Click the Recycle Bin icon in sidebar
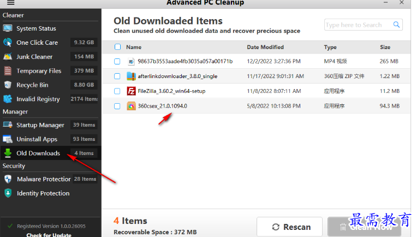 pyautogui.click(x=8, y=85)
